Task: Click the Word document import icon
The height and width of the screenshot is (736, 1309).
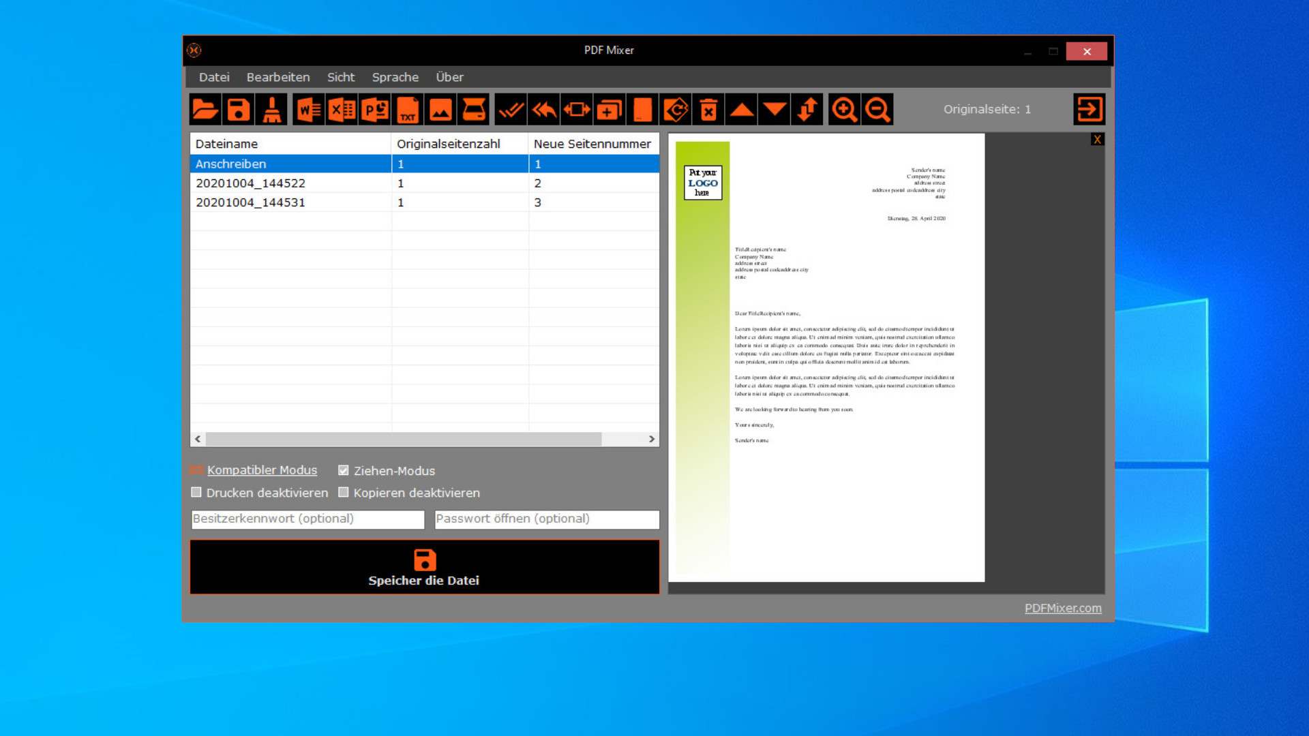Action: (309, 110)
